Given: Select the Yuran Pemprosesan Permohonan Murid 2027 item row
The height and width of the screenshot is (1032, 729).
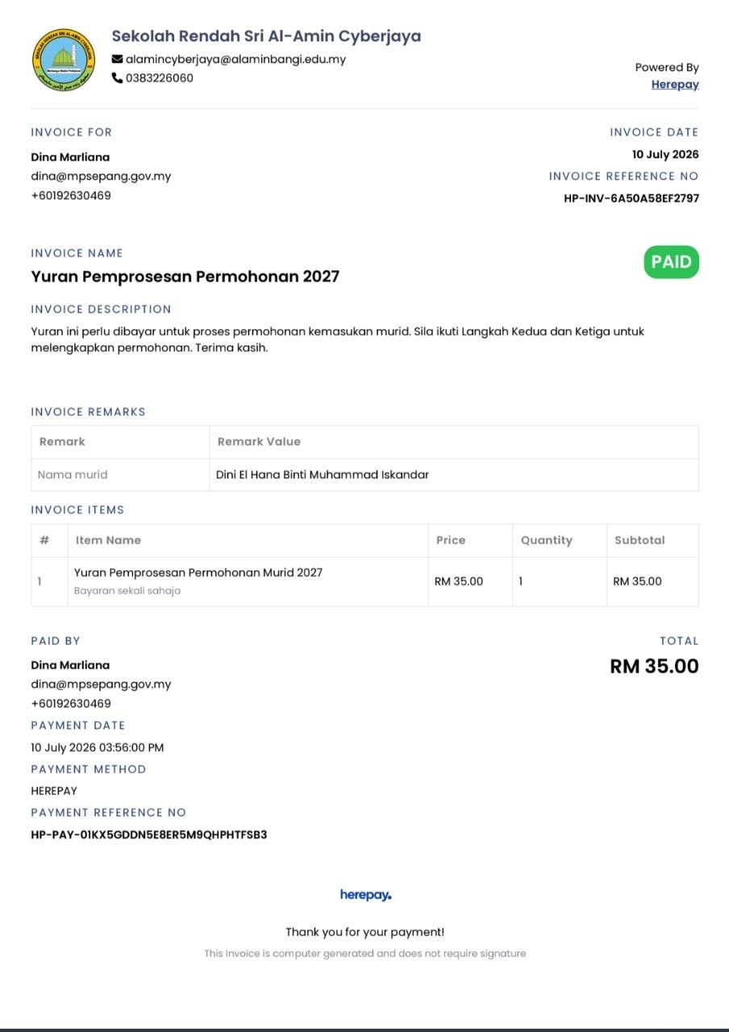Looking at the screenshot, I should [365, 581].
